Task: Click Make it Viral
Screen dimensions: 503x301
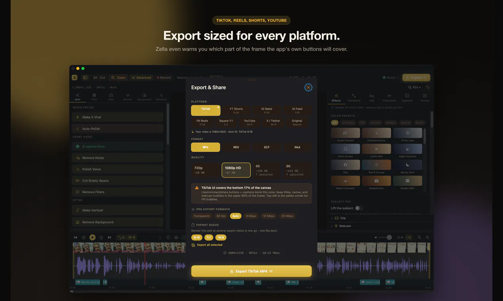Action: (x=118, y=117)
